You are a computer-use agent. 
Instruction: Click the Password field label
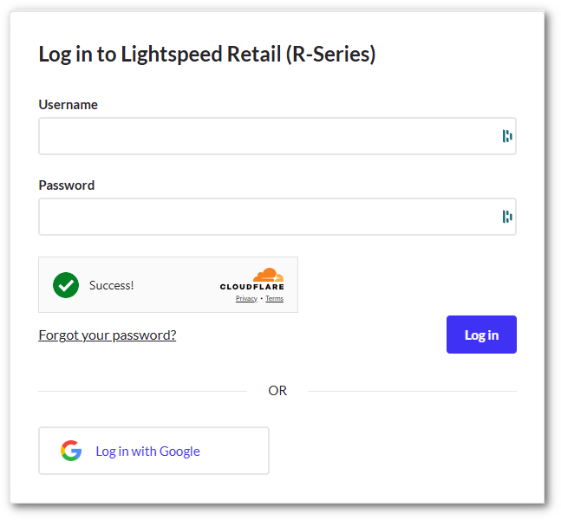point(67,185)
